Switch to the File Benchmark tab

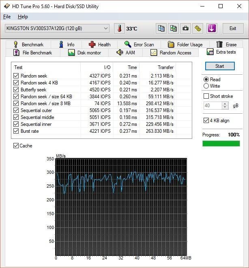(33, 53)
